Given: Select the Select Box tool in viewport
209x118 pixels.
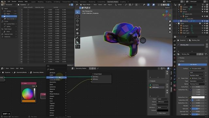Looking at the screenshot, I should [77, 12].
